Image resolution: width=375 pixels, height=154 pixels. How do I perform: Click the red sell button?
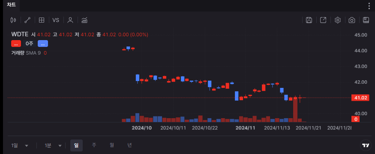pyautogui.click(x=16, y=44)
